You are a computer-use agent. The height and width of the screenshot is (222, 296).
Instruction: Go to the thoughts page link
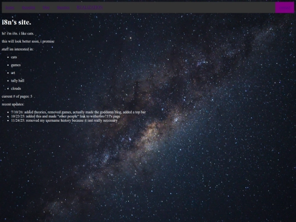pos(29,8)
